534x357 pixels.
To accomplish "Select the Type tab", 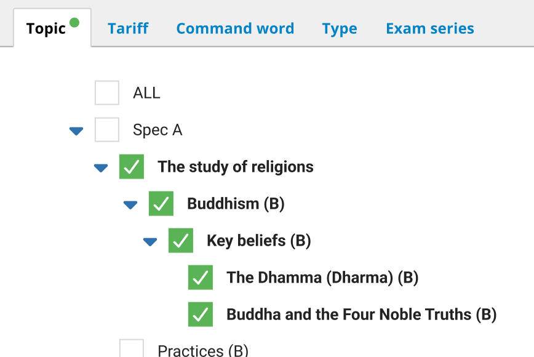I will point(340,29).
